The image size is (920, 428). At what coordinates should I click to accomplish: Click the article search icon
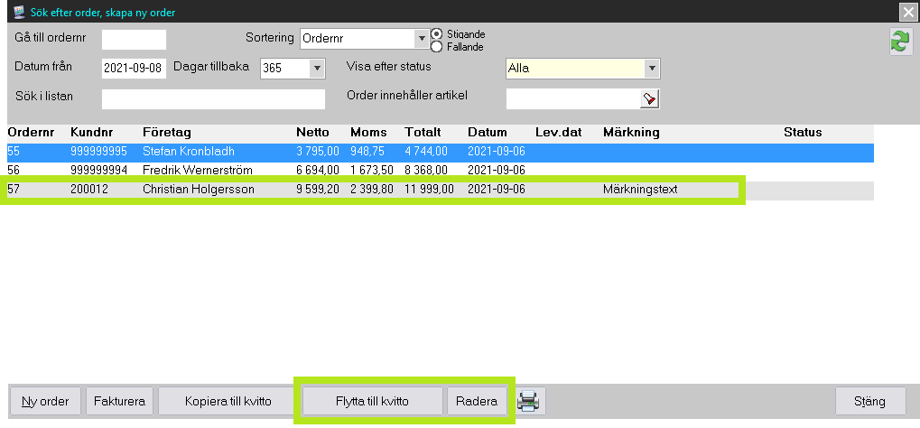click(649, 98)
